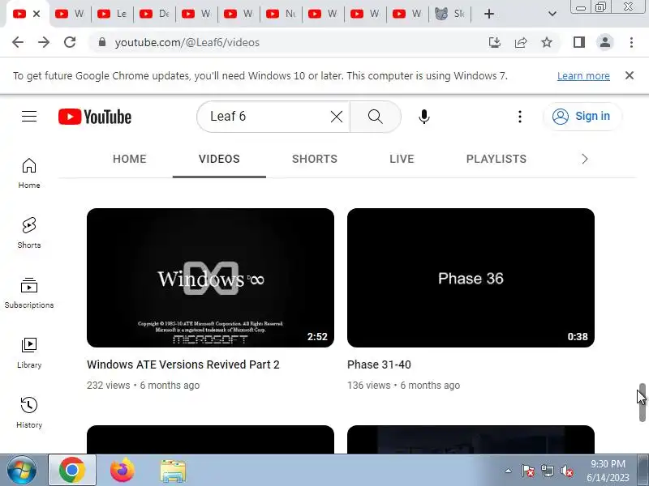The image size is (649, 486).
Task: Click the Learn more link
Action: (583, 76)
